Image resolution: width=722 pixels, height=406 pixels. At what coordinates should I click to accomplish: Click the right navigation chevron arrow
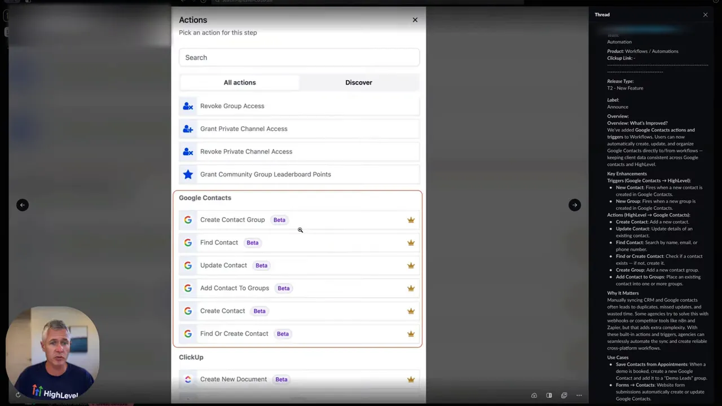574,205
